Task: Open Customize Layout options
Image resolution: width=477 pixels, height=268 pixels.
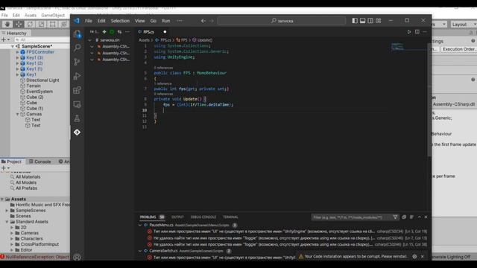Action: pos(379,21)
